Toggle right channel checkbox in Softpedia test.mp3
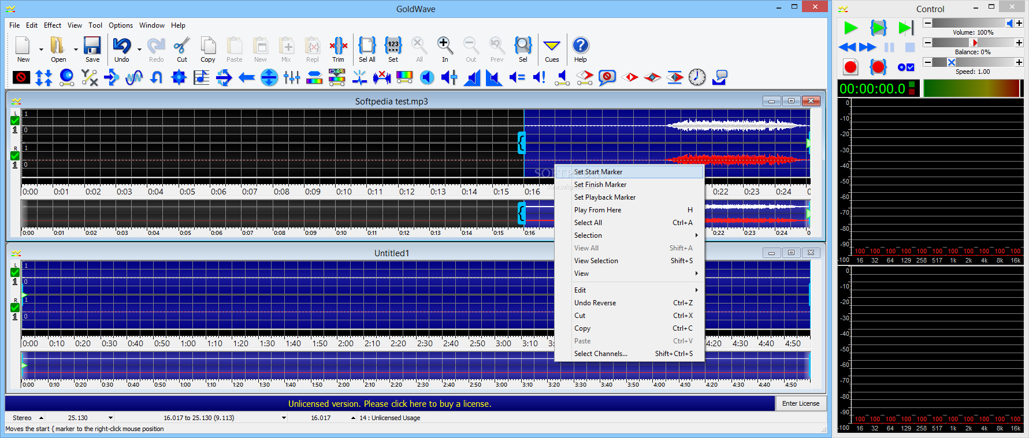This screenshot has width=1029, height=438. pyautogui.click(x=15, y=156)
